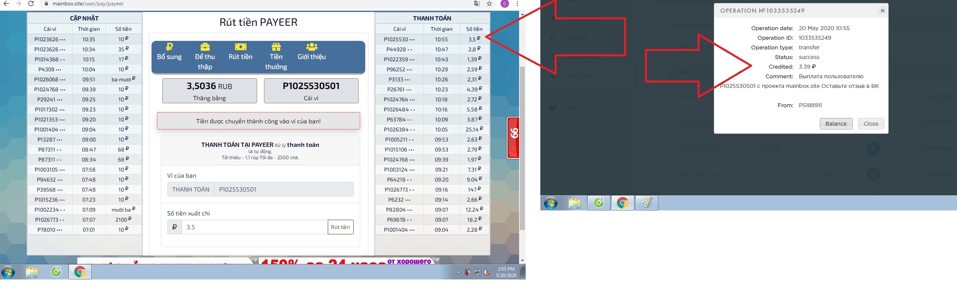Close the Operation №1033535249 dialog with X
Viewport: 957px width, 296px height.
click(x=882, y=11)
